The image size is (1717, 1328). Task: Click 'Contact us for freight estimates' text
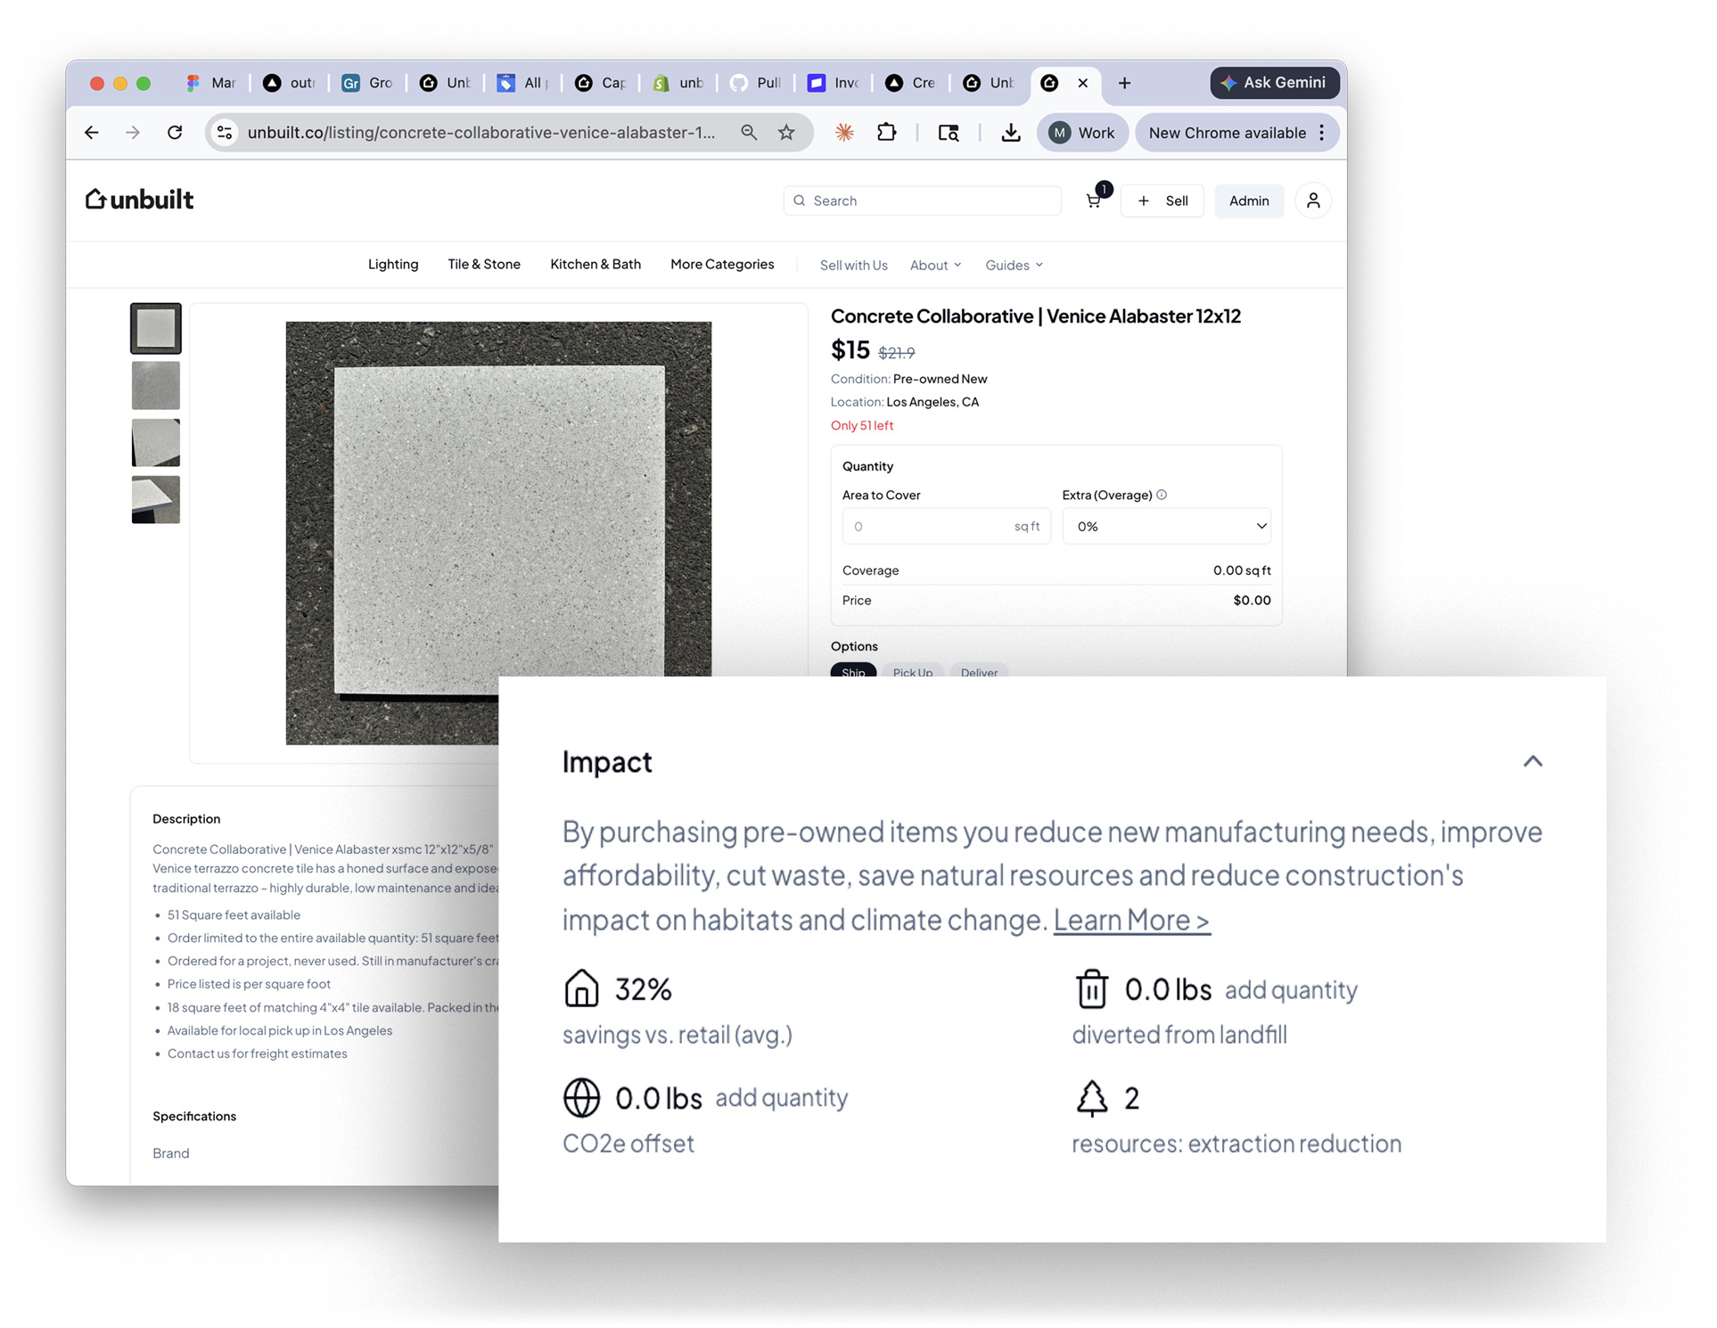click(x=257, y=1053)
